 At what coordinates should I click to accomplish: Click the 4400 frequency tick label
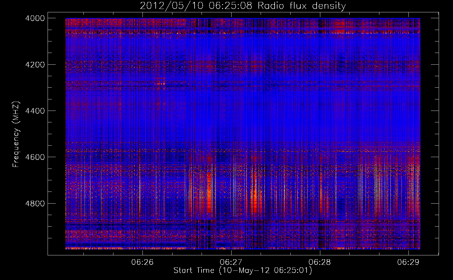35,111
